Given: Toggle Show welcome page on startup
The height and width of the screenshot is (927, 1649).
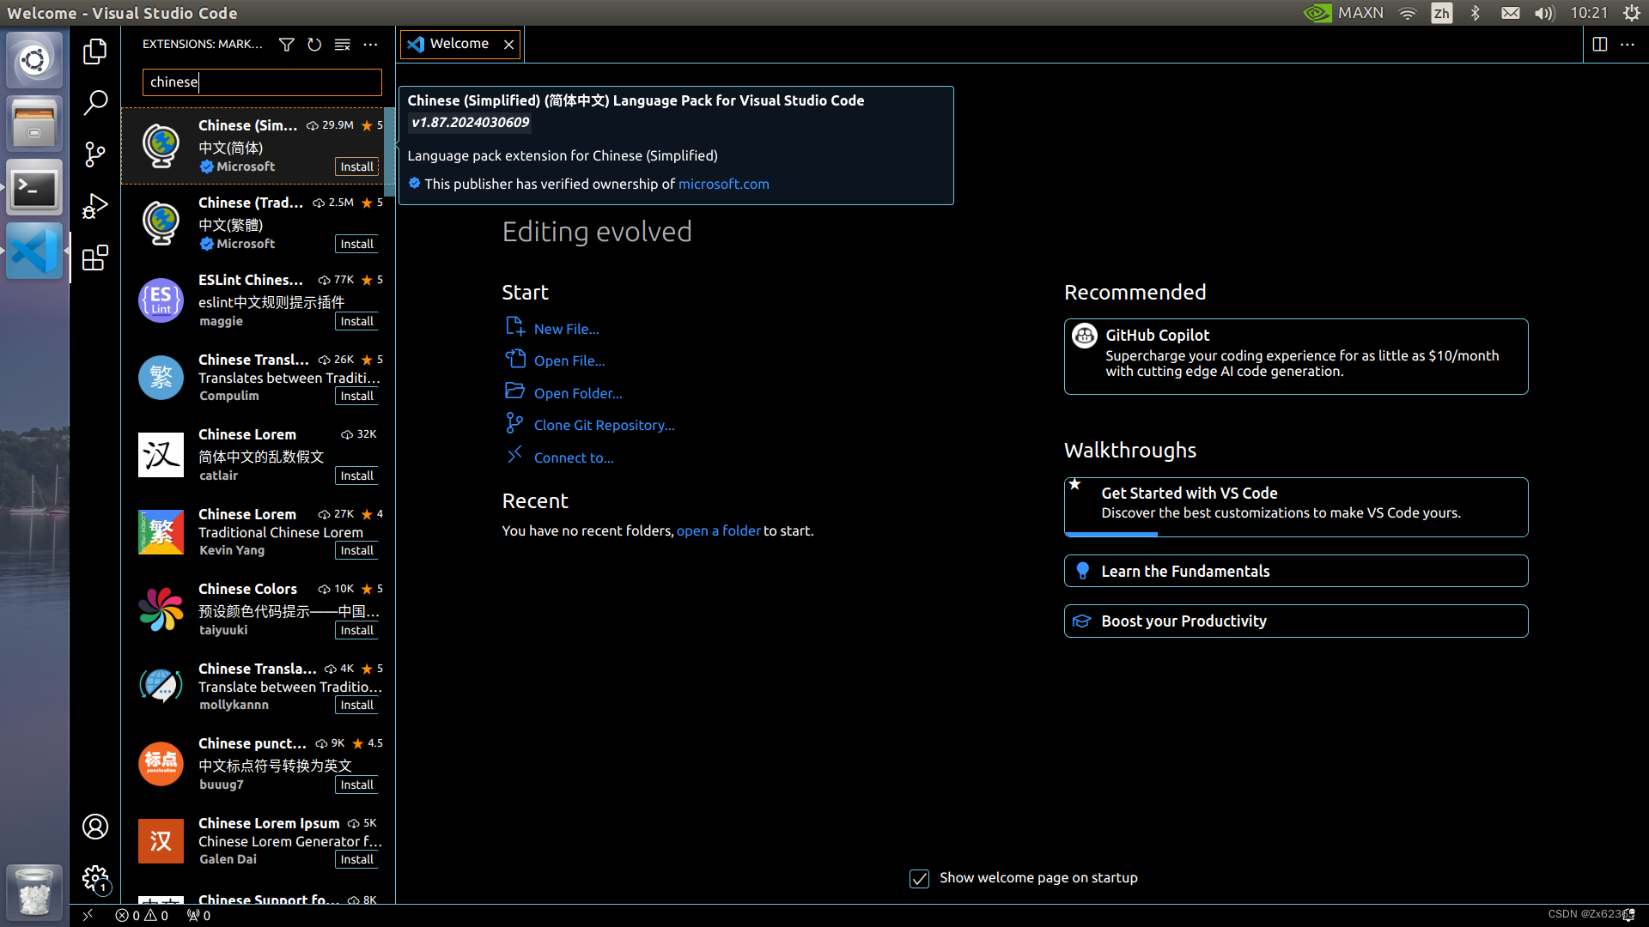Looking at the screenshot, I should 921,877.
